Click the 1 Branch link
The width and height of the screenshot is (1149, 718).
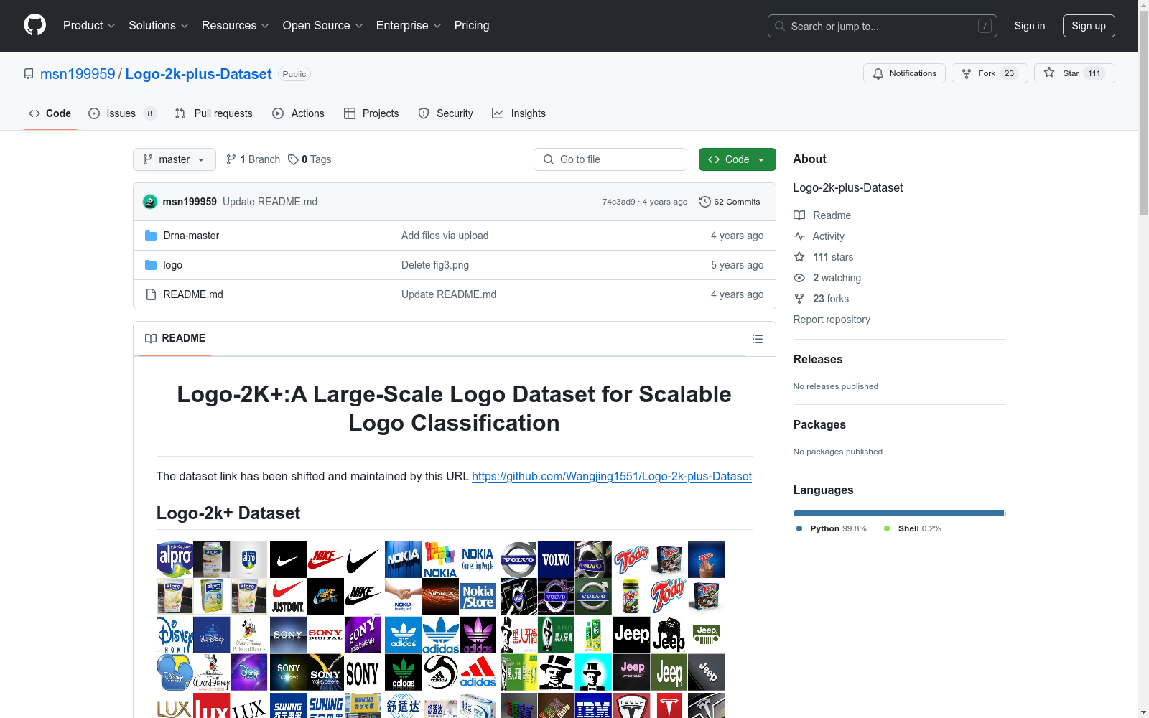[x=253, y=159]
